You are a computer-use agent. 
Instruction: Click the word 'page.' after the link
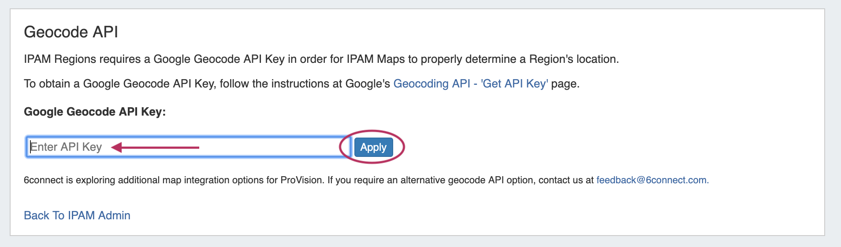(565, 84)
